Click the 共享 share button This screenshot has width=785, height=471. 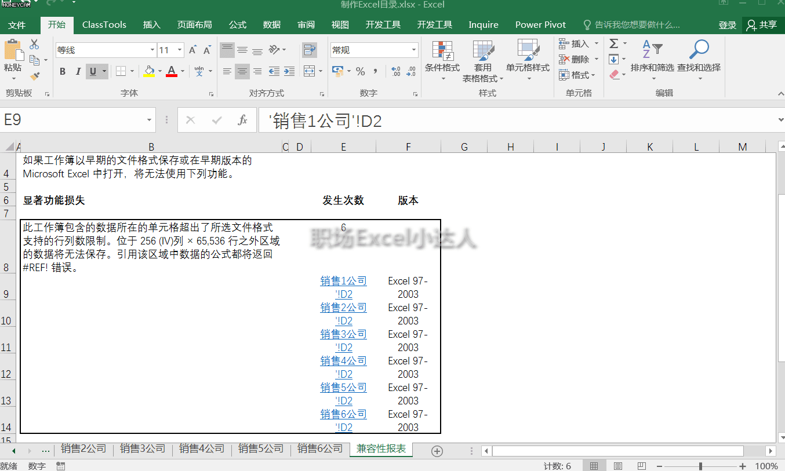point(762,25)
